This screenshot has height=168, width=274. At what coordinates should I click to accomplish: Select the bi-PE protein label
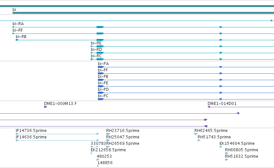103,83
